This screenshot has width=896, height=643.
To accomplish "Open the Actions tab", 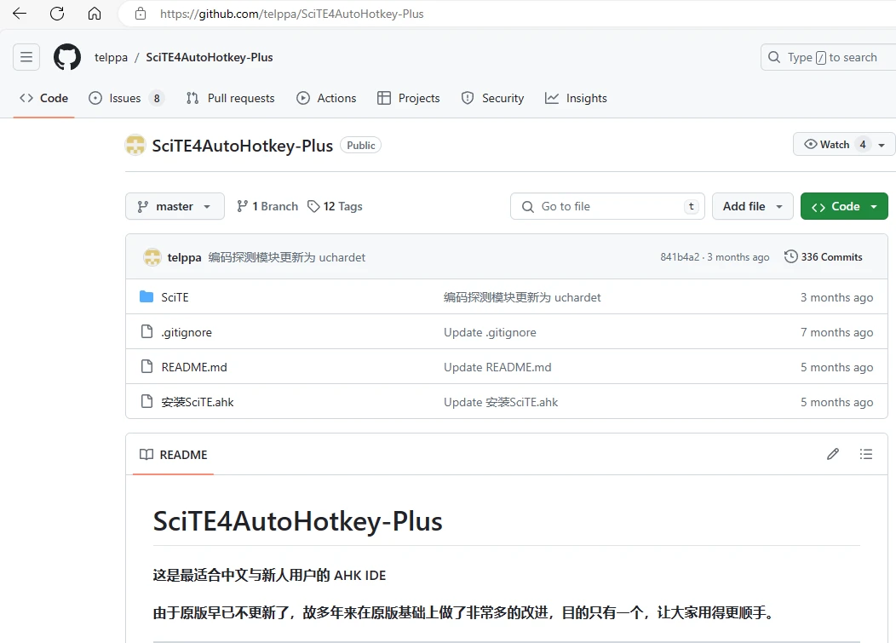I will (326, 98).
